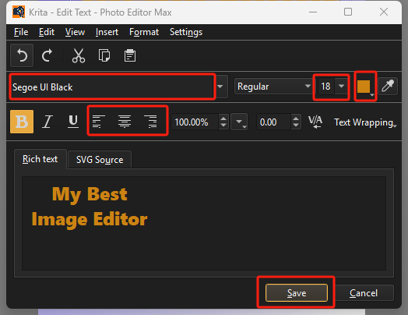Center align the text
This screenshot has width=408, height=315.
[125, 122]
